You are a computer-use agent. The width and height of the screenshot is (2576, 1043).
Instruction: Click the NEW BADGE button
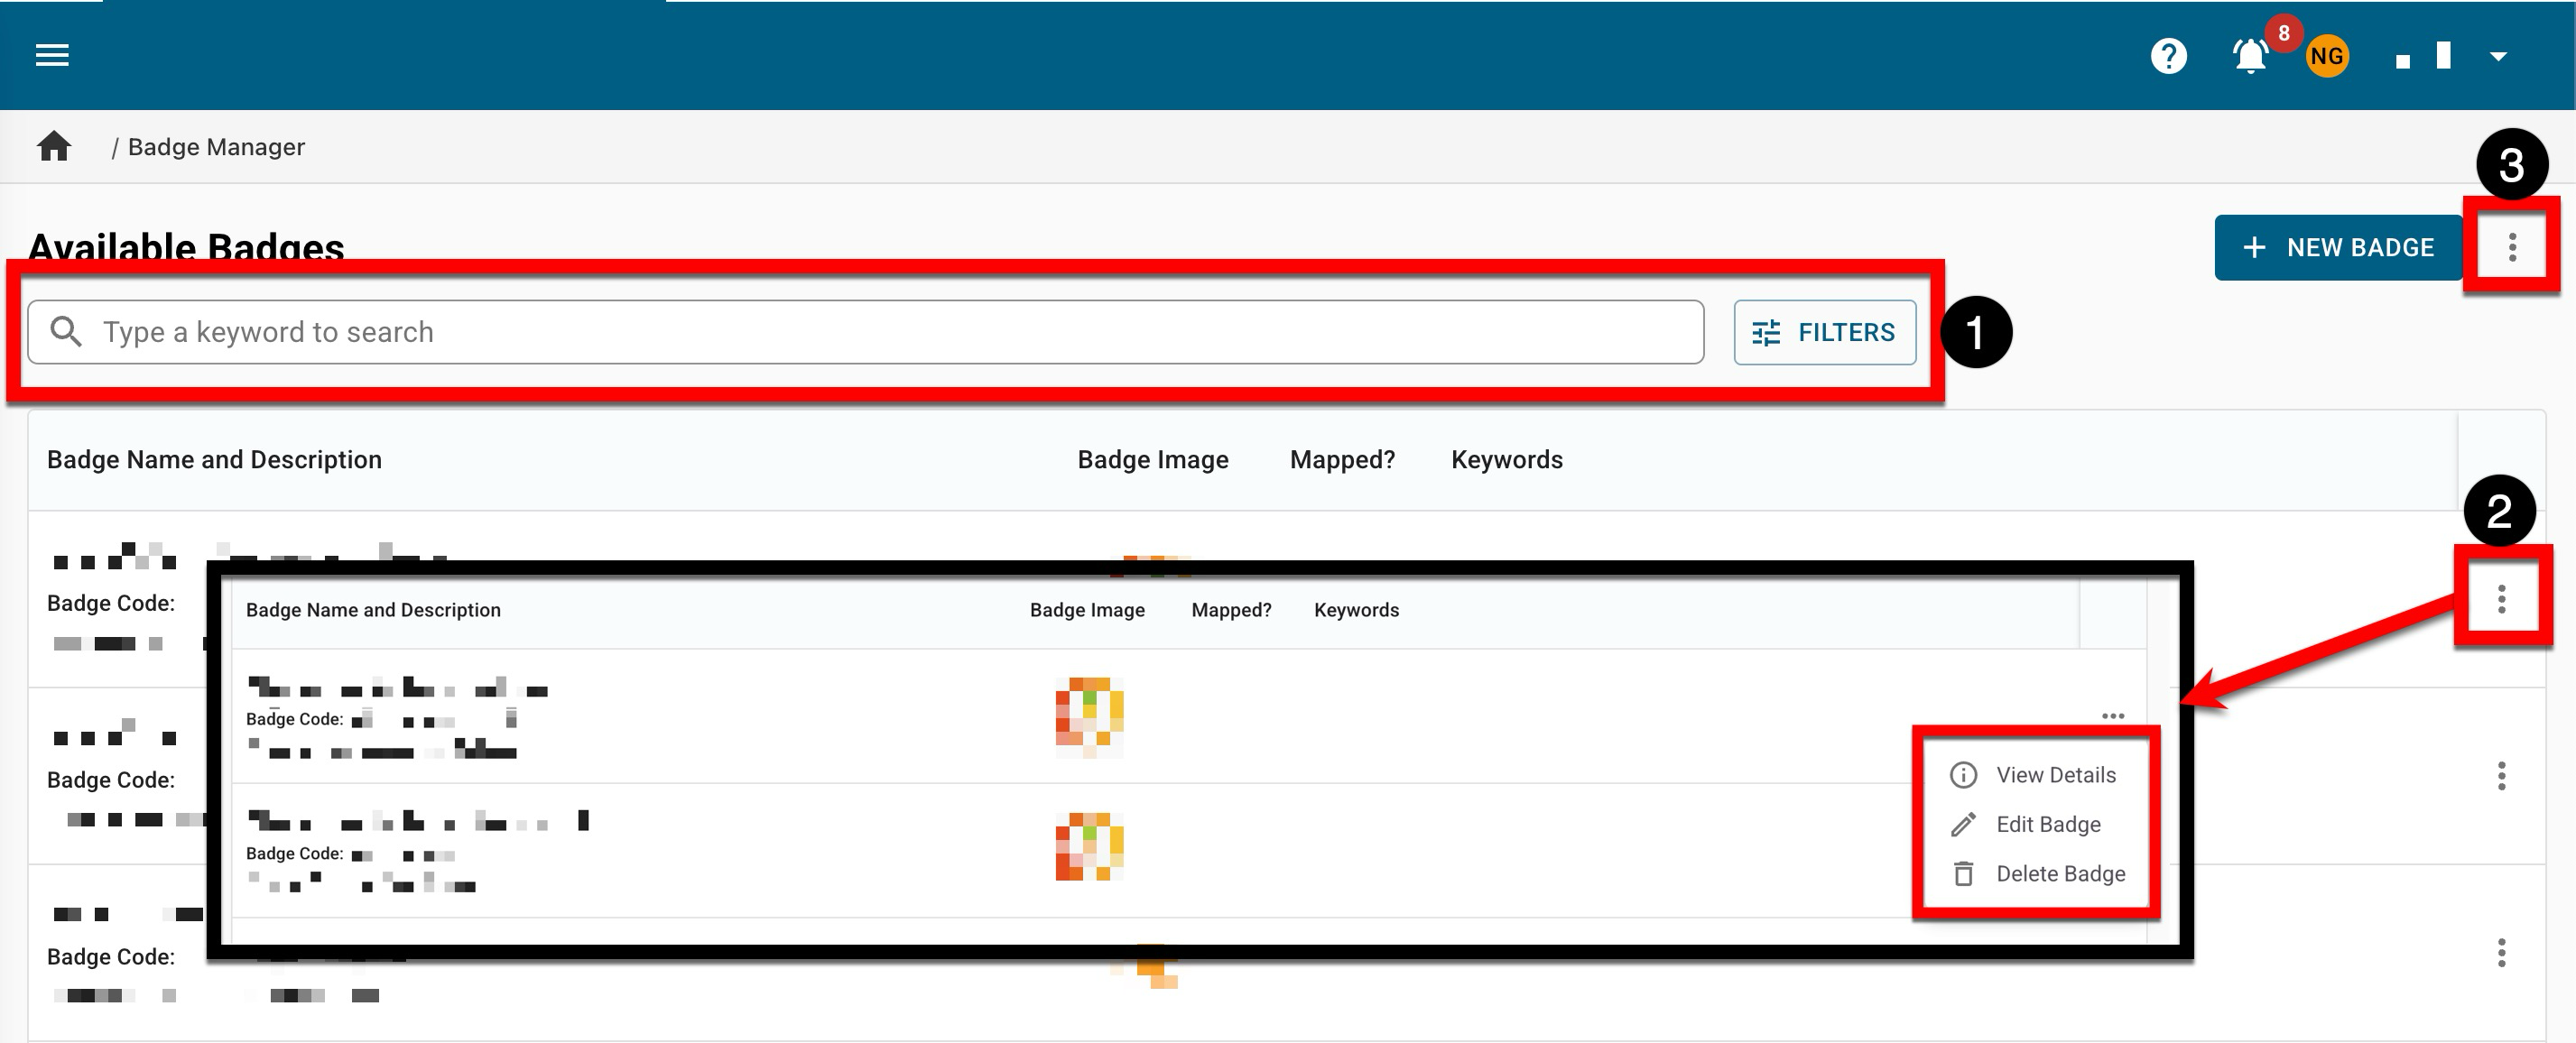2338,247
